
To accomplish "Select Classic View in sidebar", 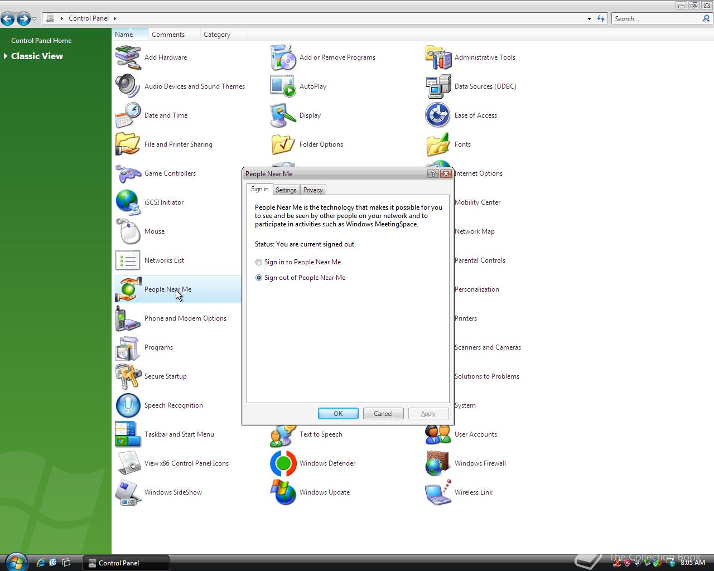I will click(x=37, y=56).
